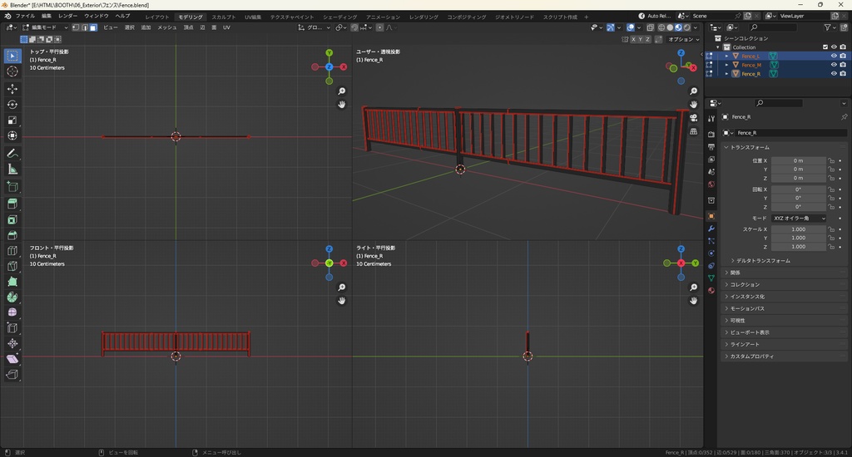
Task: Expand the Delta Transform panel
Action: click(x=762, y=261)
